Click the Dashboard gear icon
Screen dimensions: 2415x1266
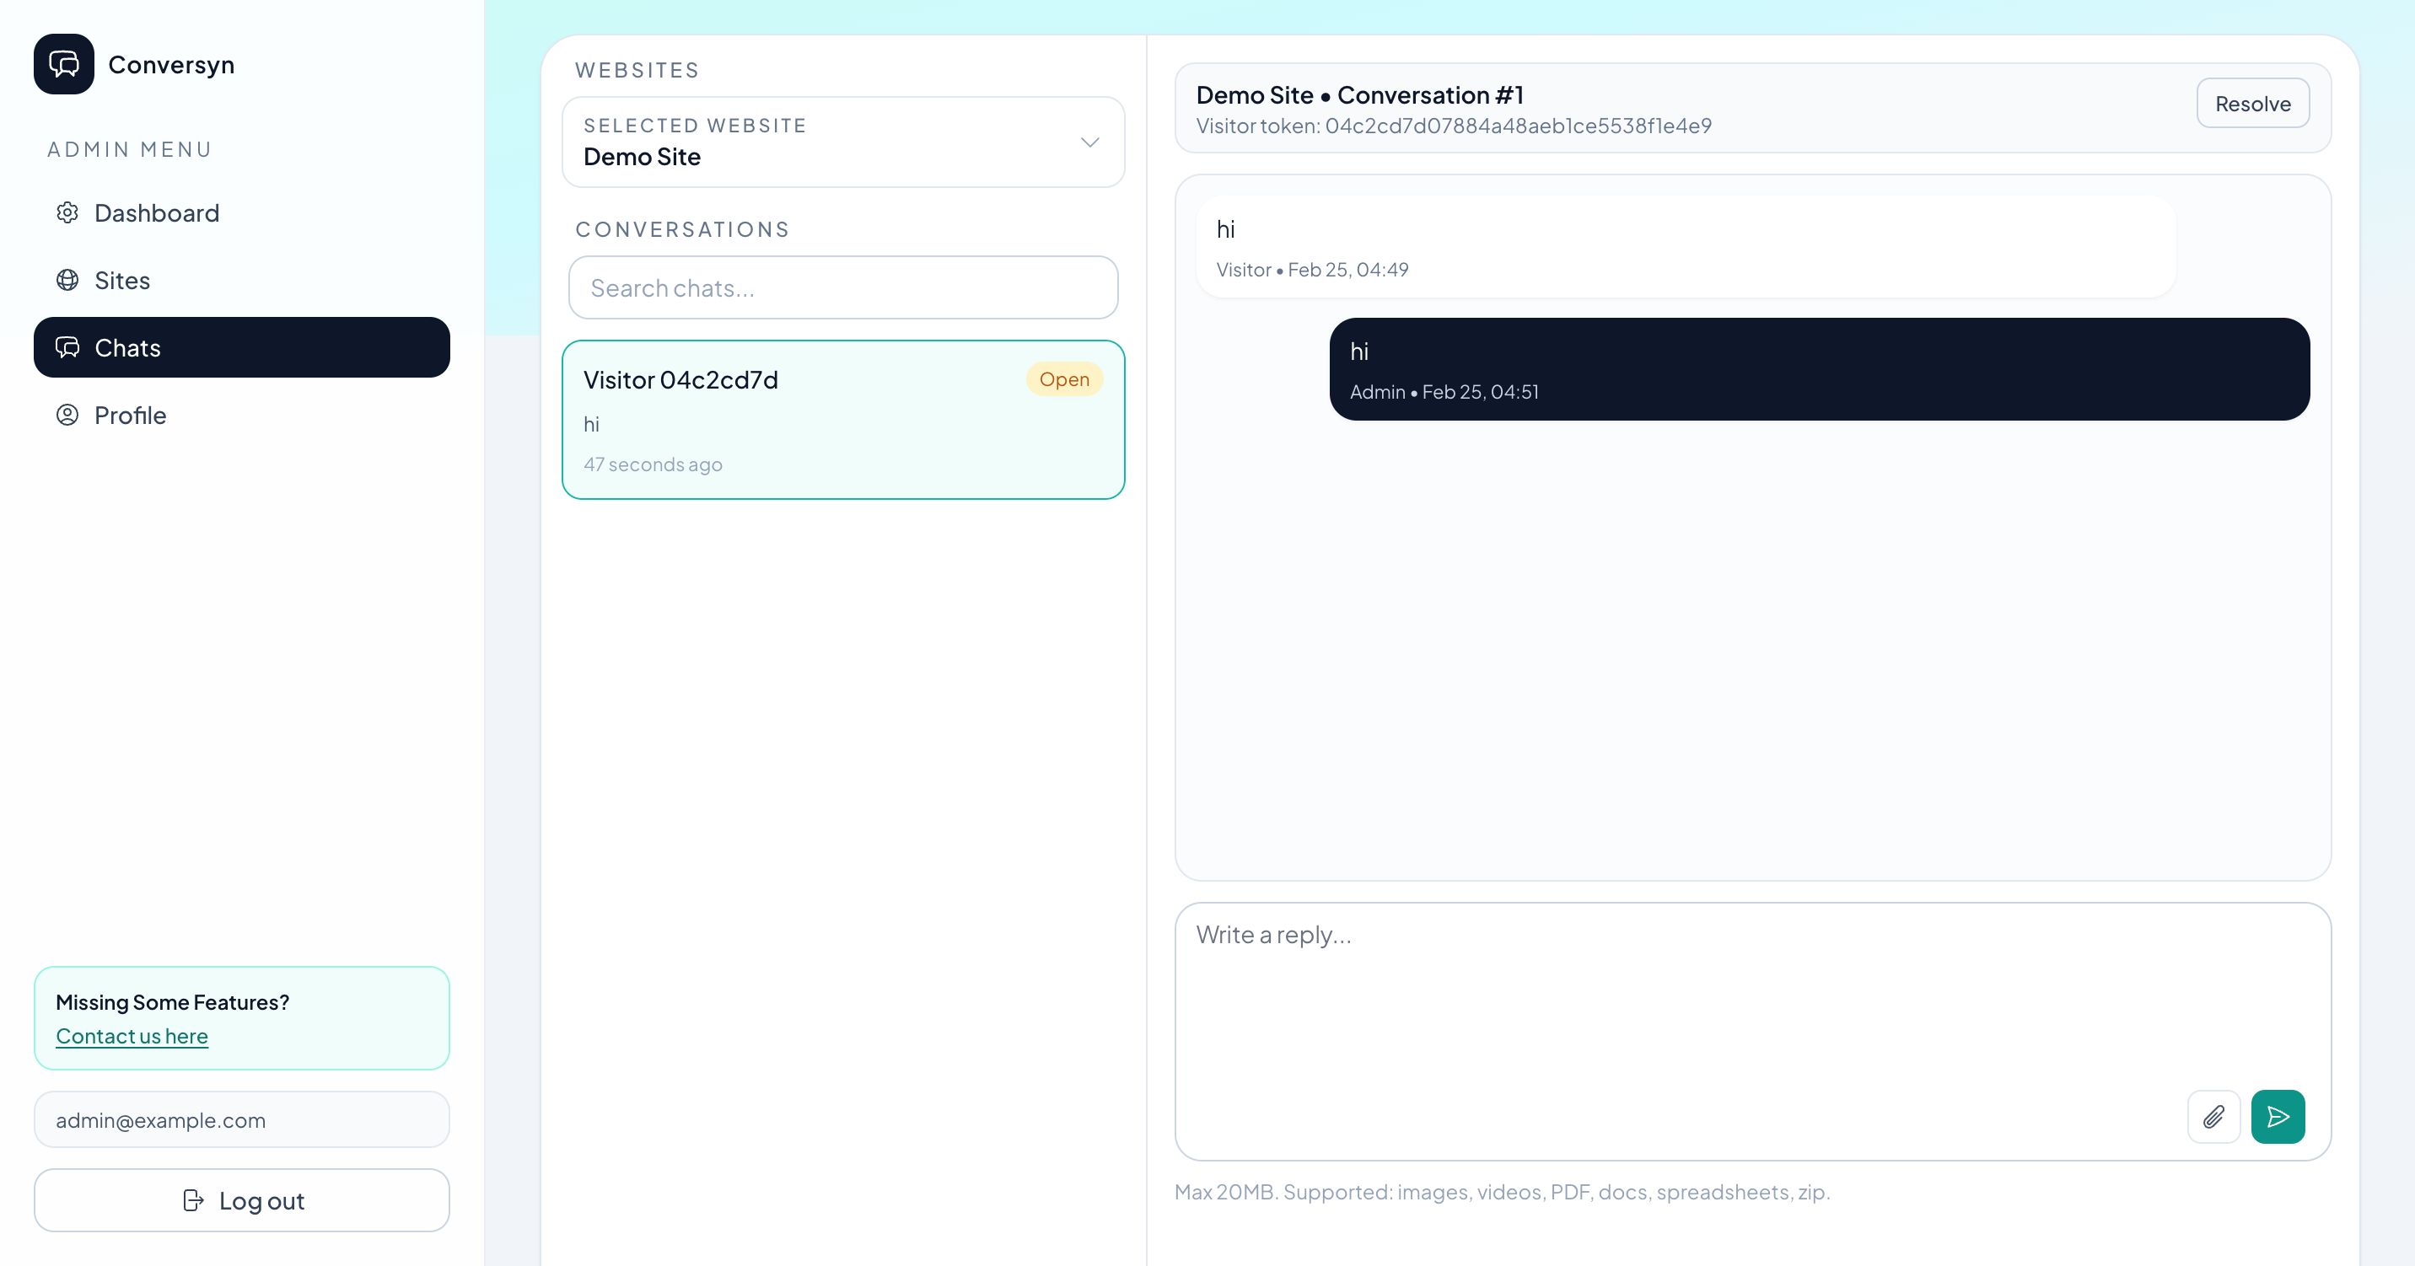click(x=67, y=212)
